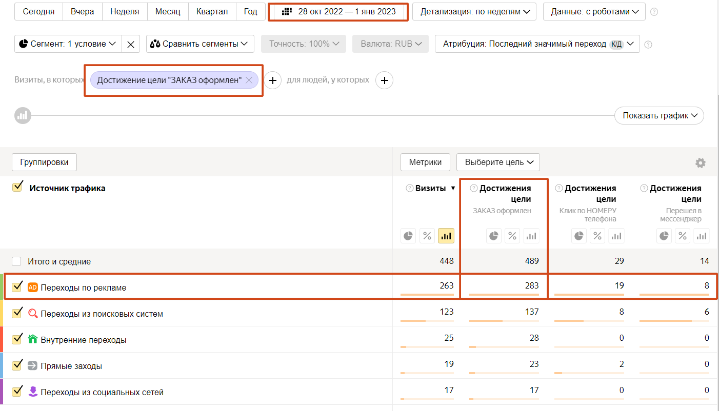
Task: Open the date range picker field
Action: point(339,12)
